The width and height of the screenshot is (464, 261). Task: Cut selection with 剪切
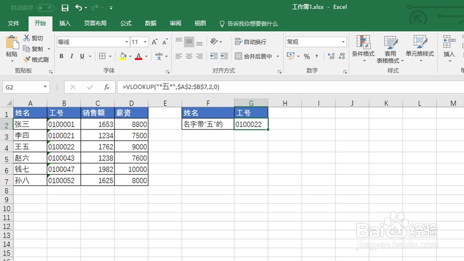coord(33,38)
